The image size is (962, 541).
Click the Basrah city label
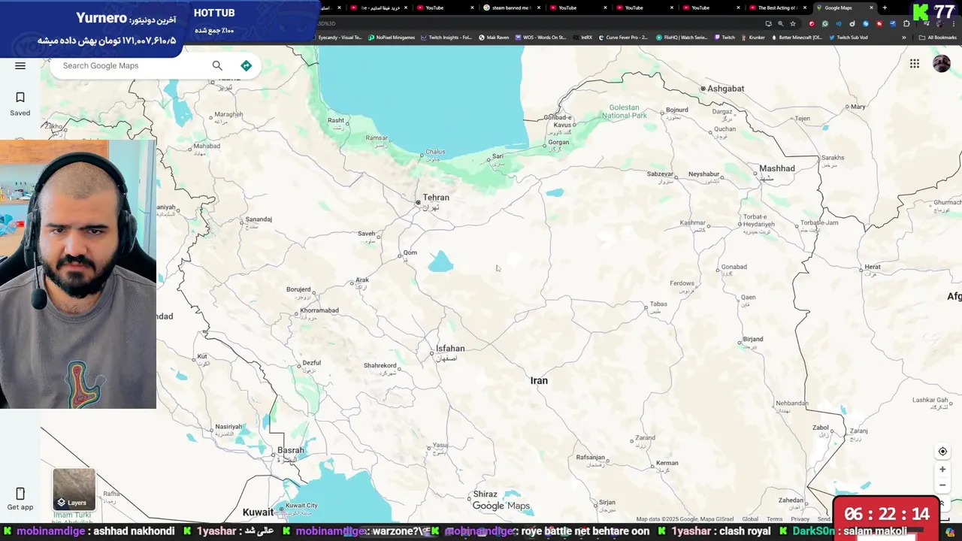click(x=291, y=451)
